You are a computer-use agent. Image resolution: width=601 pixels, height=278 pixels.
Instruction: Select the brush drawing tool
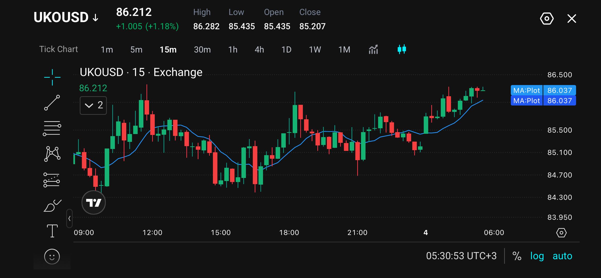pos(52,205)
